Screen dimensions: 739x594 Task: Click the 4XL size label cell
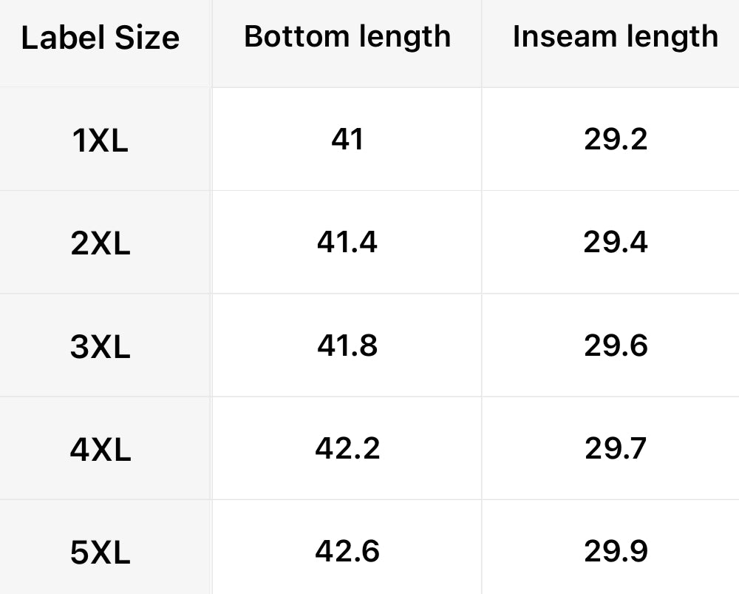pyautogui.click(x=101, y=449)
